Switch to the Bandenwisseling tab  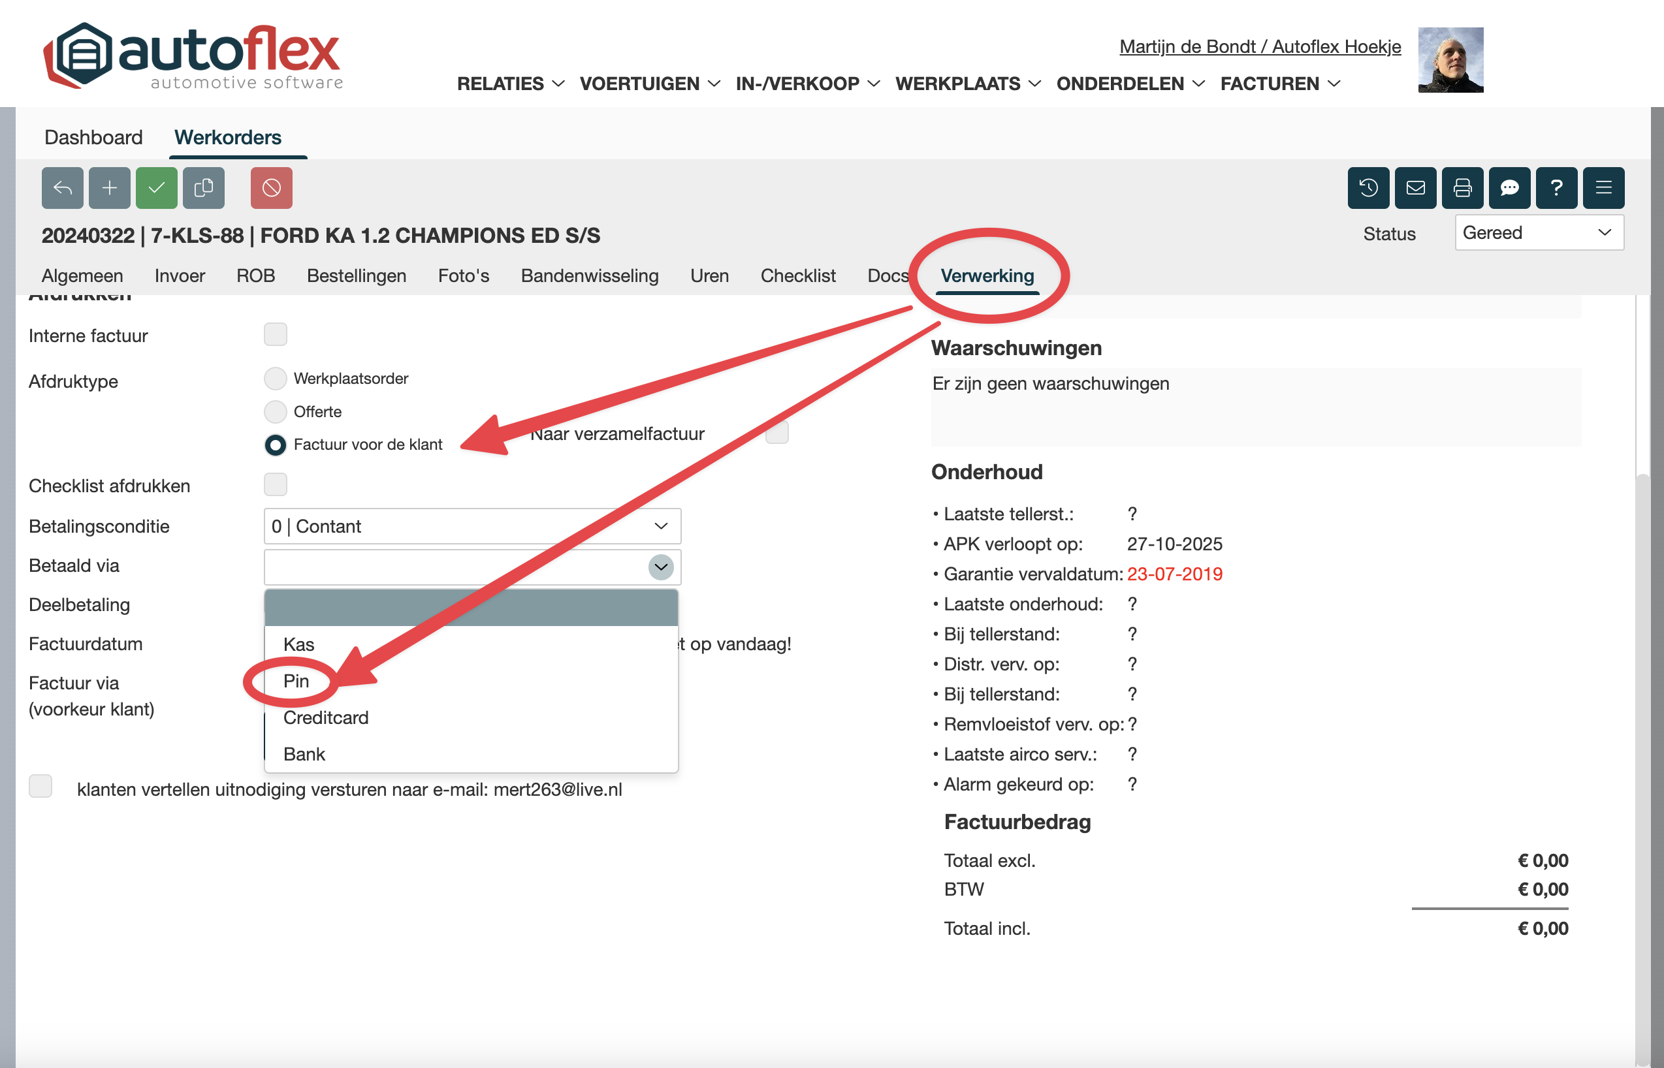(590, 276)
